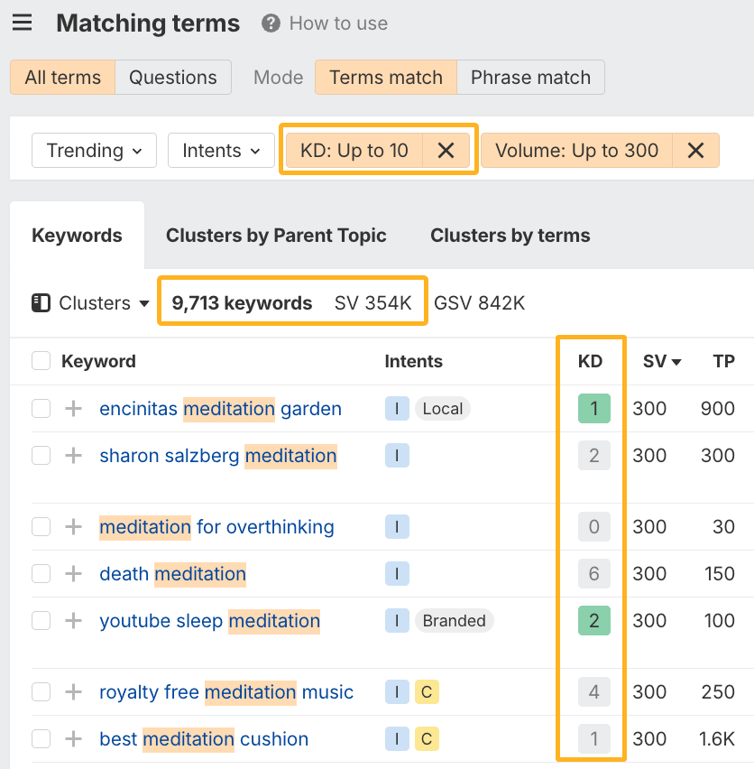
Task: Sort by the TP column header
Action: (x=723, y=361)
